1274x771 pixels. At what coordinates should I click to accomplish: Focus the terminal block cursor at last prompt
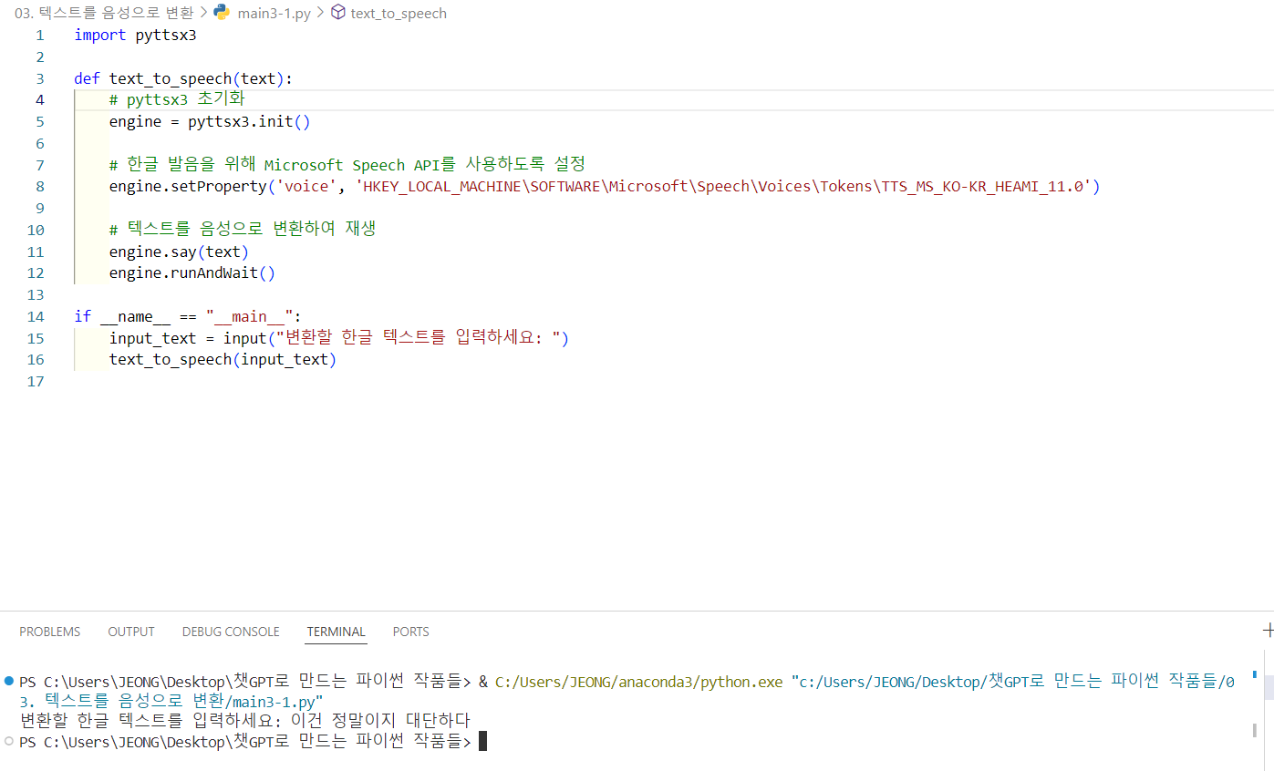point(483,742)
